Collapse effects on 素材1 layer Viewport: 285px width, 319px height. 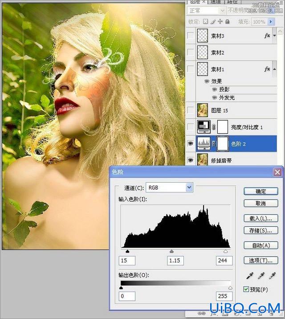pos(274,69)
